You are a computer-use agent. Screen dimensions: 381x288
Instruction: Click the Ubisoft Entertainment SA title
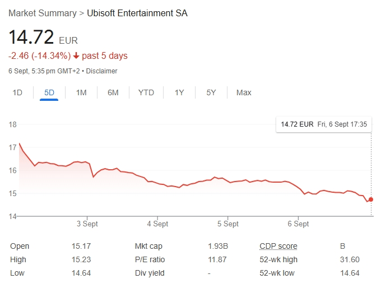(x=137, y=13)
